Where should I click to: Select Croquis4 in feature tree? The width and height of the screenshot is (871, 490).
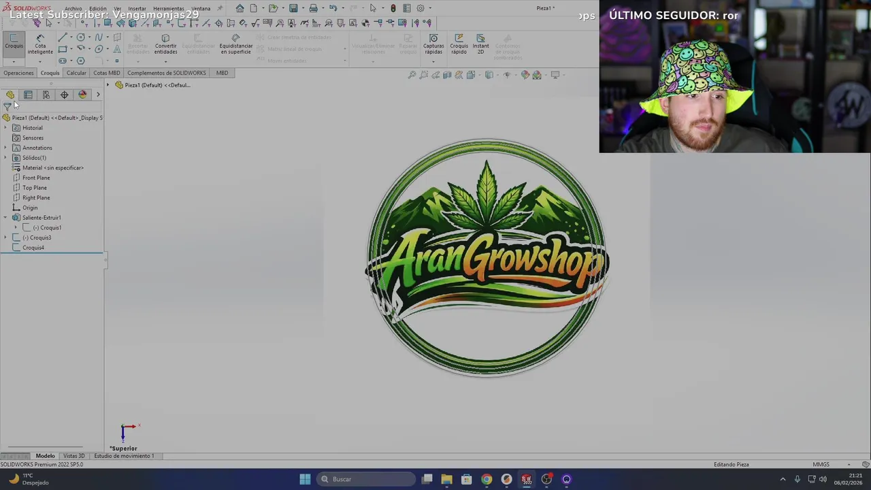coord(33,248)
